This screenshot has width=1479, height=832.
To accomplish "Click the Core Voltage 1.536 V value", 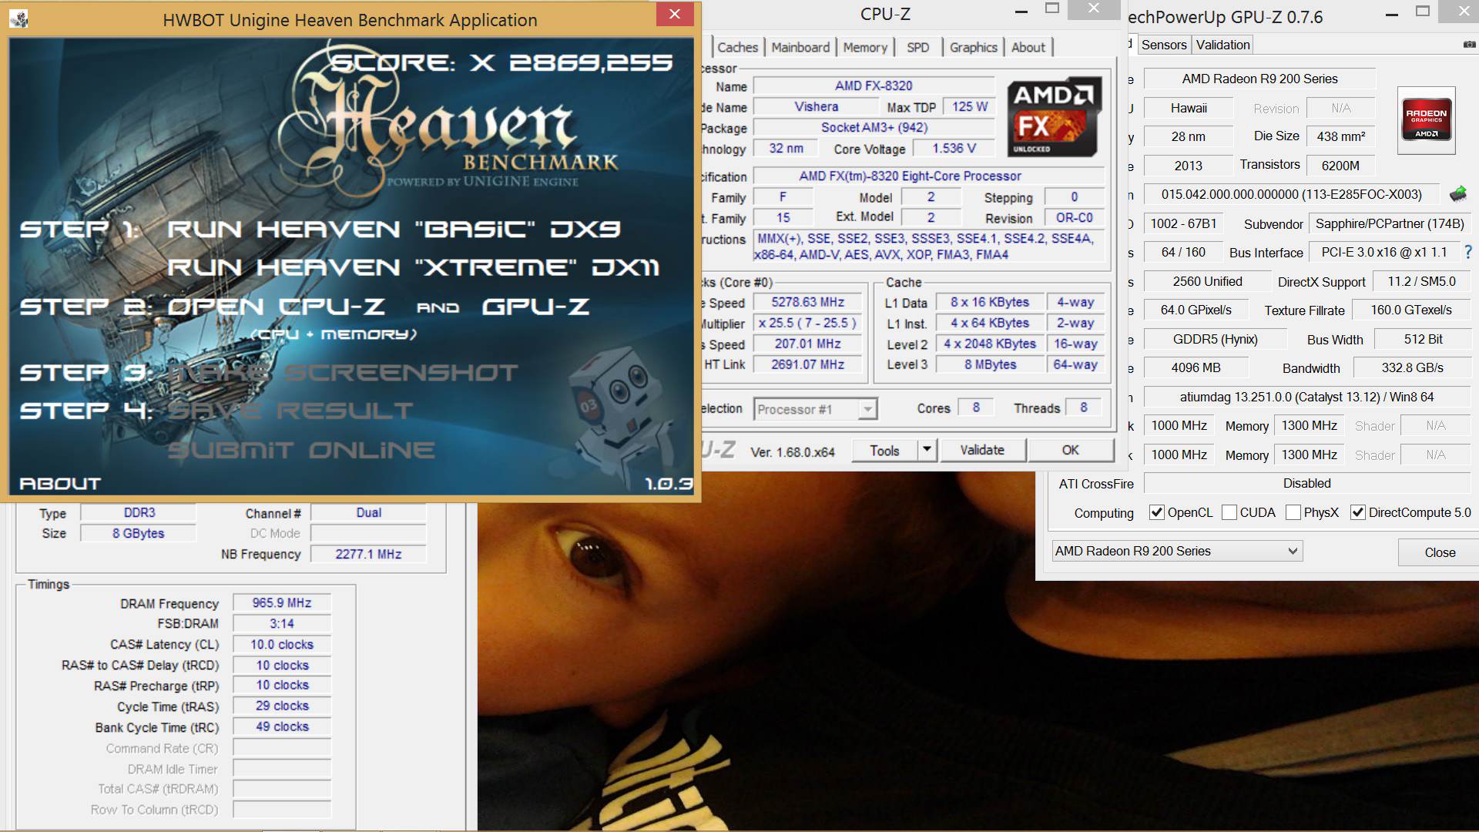I will coord(954,148).
